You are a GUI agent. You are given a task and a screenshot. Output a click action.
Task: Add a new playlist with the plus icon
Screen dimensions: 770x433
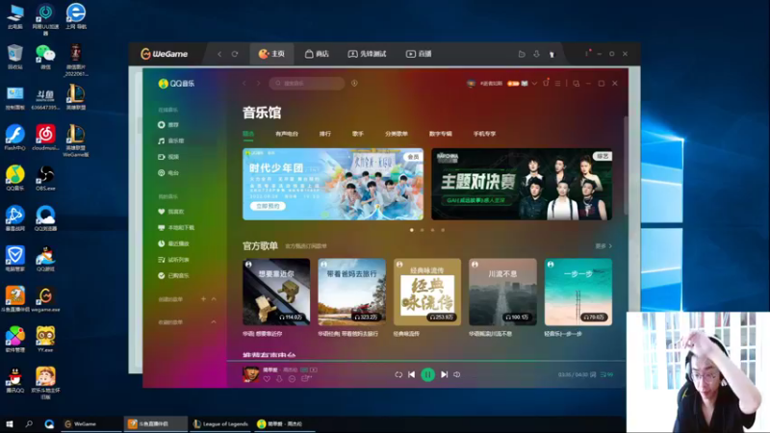(x=203, y=299)
